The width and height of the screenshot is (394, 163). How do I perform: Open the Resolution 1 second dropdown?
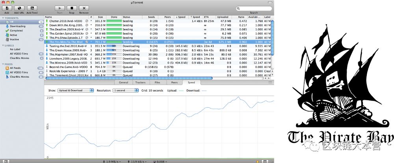click(125, 90)
